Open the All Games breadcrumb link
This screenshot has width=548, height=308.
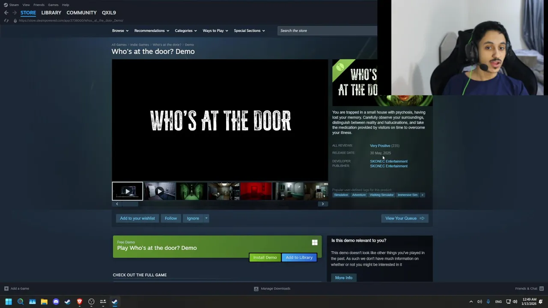(119, 44)
